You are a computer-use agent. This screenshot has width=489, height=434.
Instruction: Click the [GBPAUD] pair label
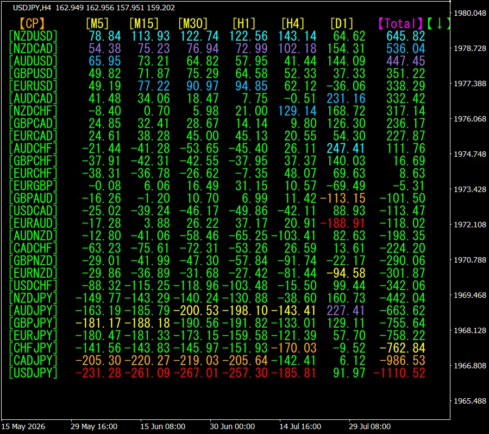tap(33, 198)
